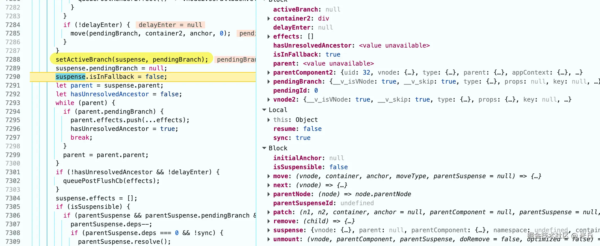
Task: Expand the patch function entry
Action: (x=268, y=212)
